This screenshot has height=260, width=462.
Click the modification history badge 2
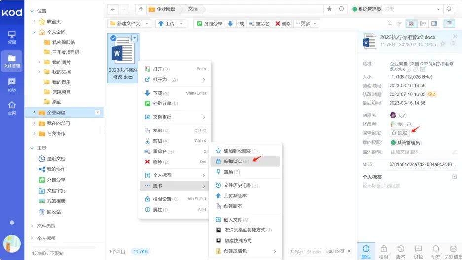(x=431, y=94)
